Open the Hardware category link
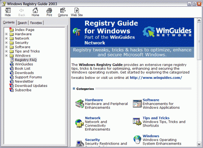The width and height of the screenshot is (203, 148). tap(94, 100)
